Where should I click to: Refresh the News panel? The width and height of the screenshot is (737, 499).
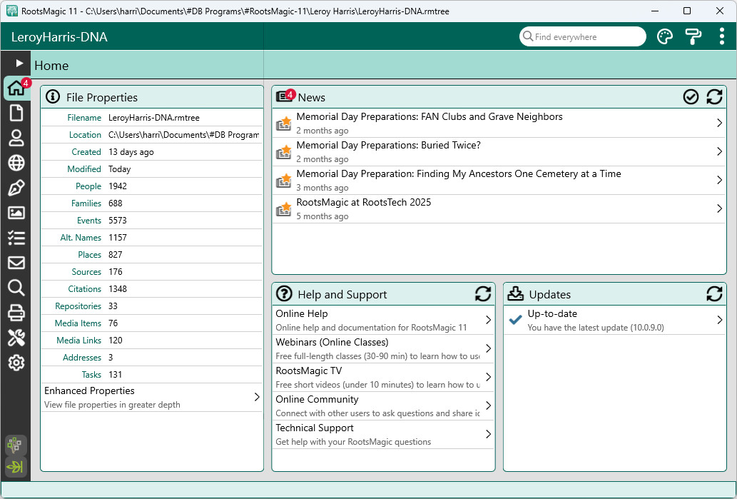click(x=714, y=97)
